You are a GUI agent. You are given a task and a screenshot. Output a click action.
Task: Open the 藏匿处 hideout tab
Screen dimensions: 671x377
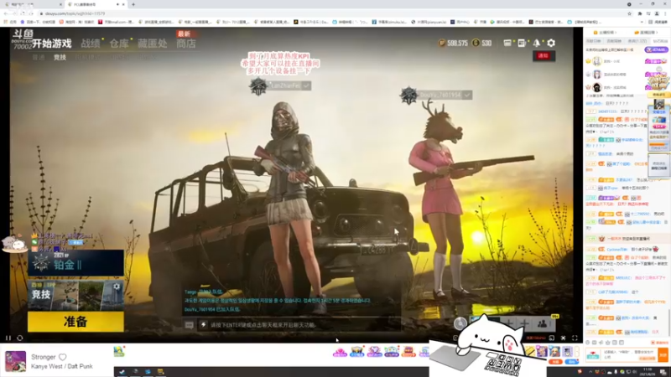pos(153,44)
